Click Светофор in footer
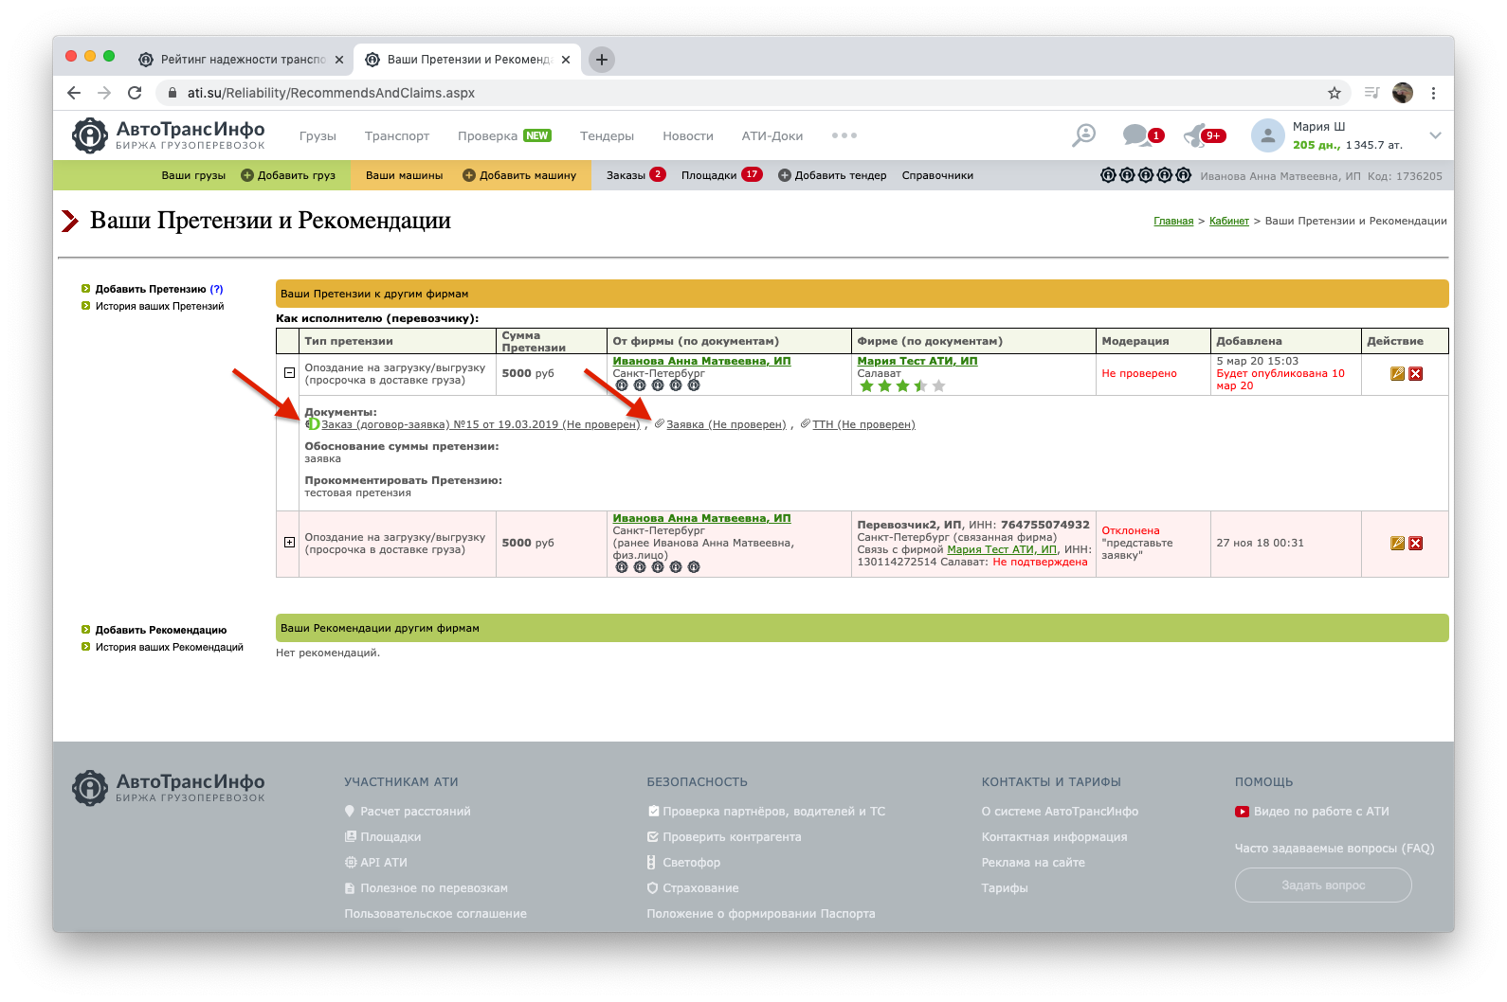Screen dimensions: 1507x1002 coord(691,863)
